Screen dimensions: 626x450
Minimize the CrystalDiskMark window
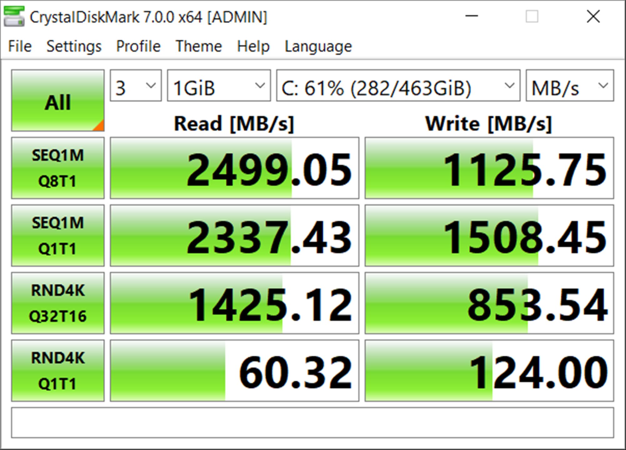pos(472,16)
